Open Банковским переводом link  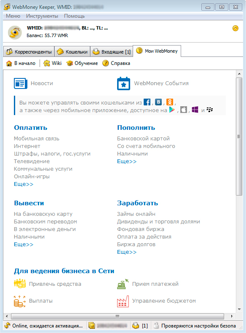coord(45,221)
